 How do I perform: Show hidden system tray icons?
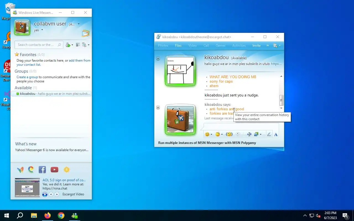[x=305, y=215]
